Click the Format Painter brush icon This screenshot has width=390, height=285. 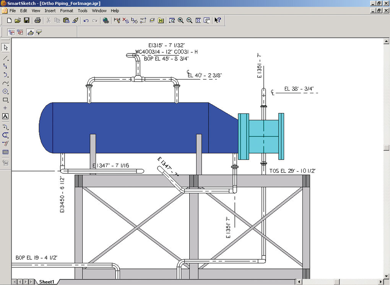(75, 20)
